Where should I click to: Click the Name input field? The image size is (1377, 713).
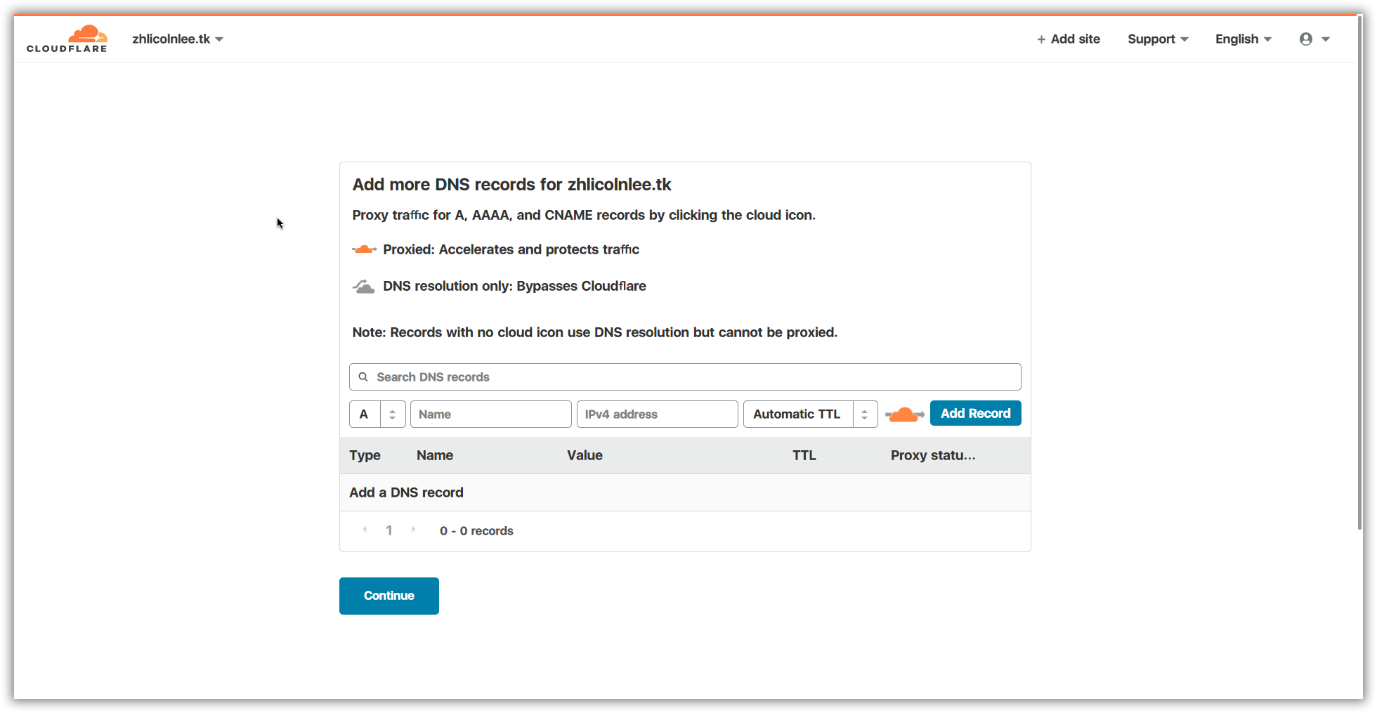point(491,414)
